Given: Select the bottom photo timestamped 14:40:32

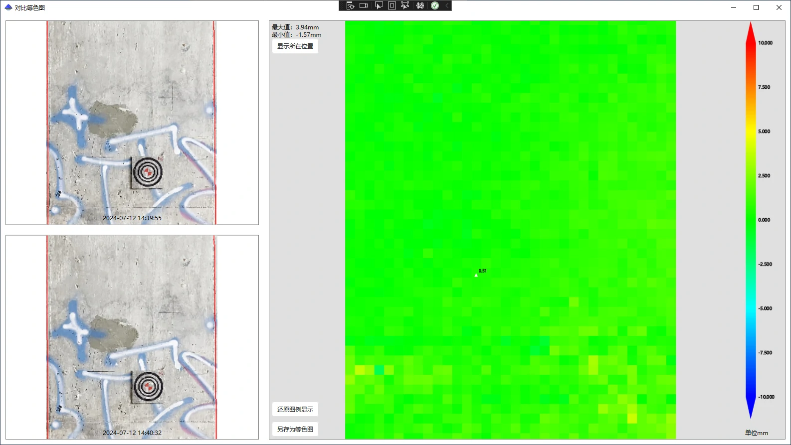Looking at the screenshot, I should tap(132, 337).
